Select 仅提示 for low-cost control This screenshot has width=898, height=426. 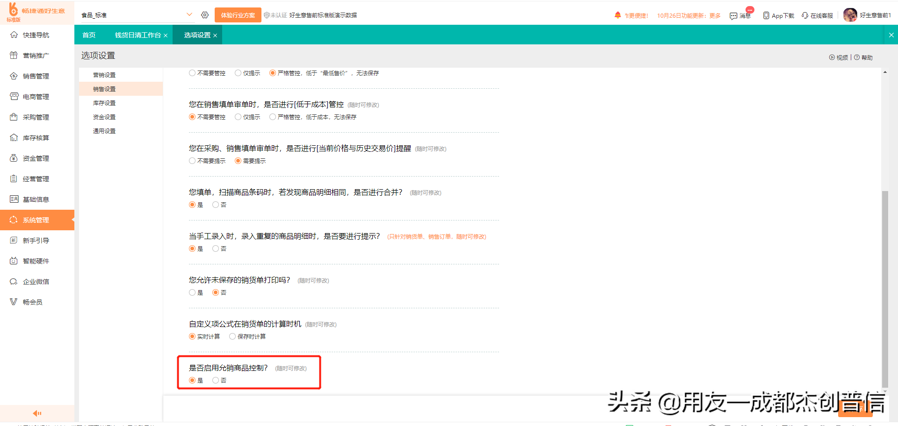(x=238, y=117)
